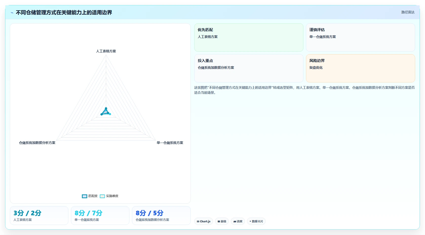
Task: Click the description paragraph starting 这张图把
Action: (x=304, y=90)
